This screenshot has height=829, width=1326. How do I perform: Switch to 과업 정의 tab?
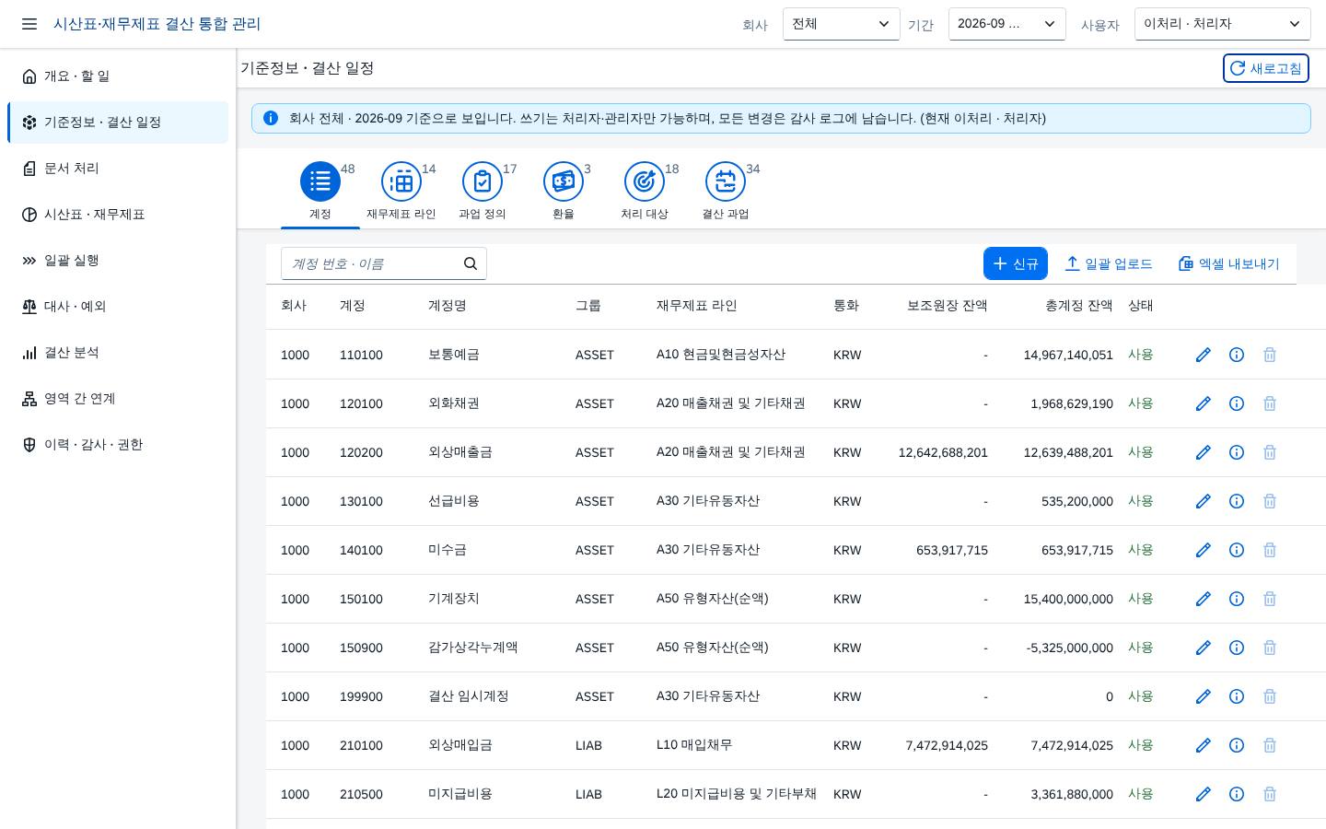pyautogui.click(x=483, y=192)
